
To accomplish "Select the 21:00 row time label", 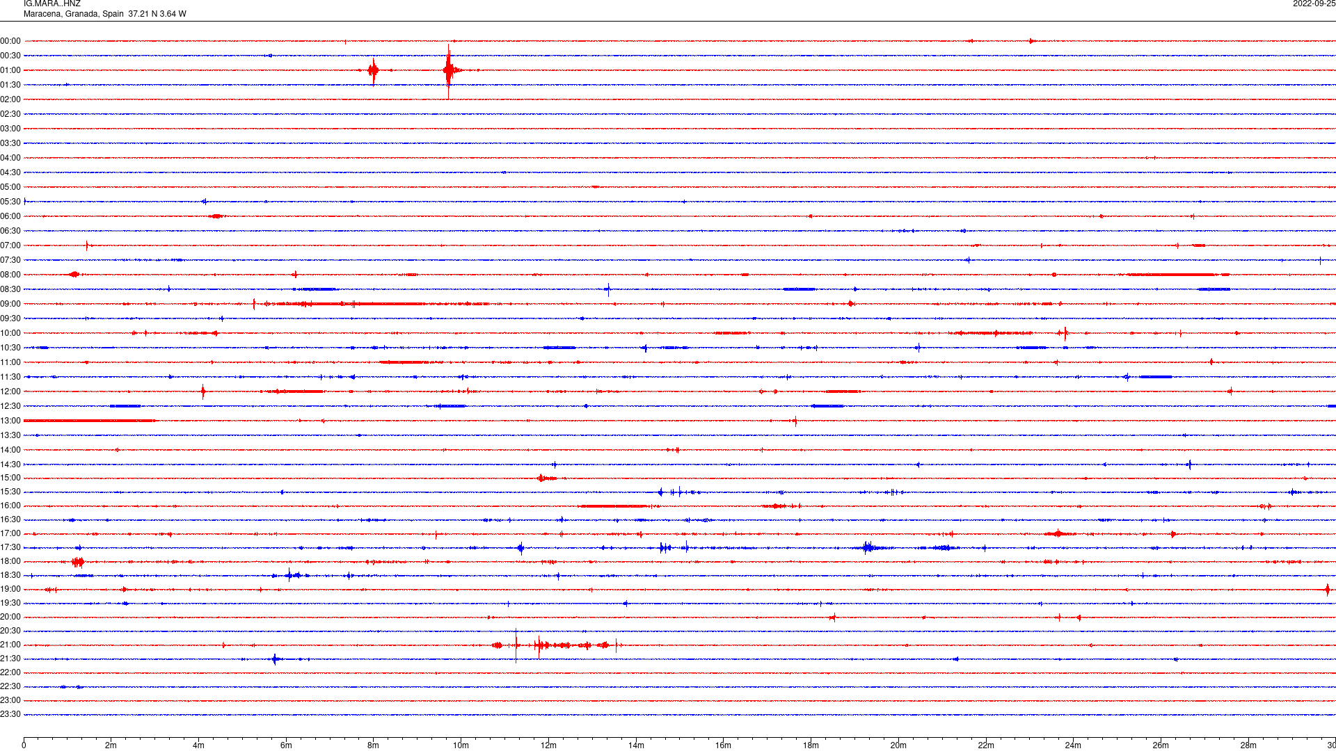I will (10, 645).
